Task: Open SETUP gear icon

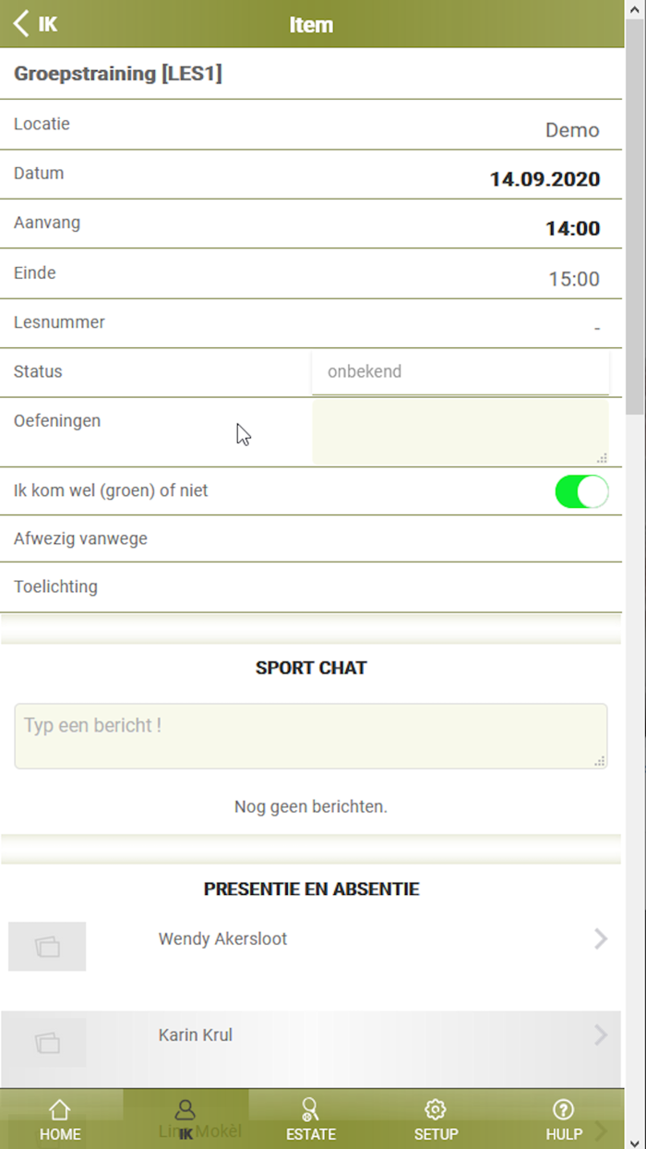Action: 436,1110
